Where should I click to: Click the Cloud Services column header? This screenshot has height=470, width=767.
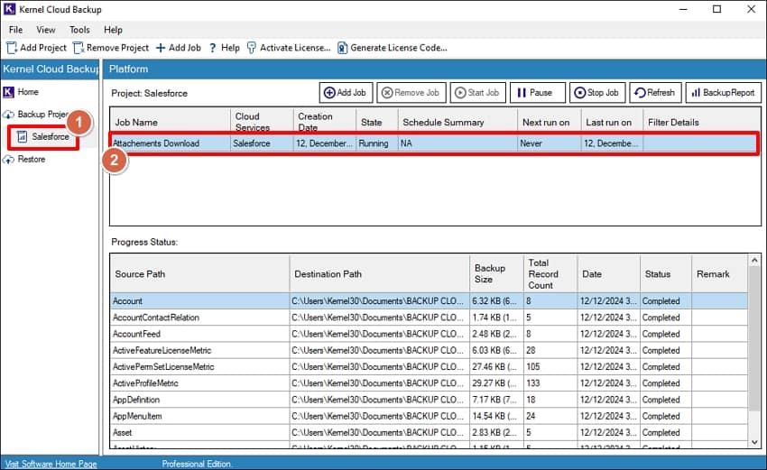(262, 123)
